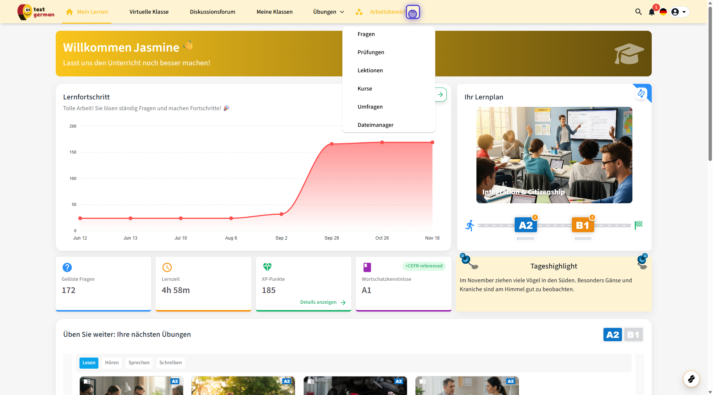This screenshot has width=713, height=395.
Task: Click the search magnifier icon
Action: click(x=638, y=12)
